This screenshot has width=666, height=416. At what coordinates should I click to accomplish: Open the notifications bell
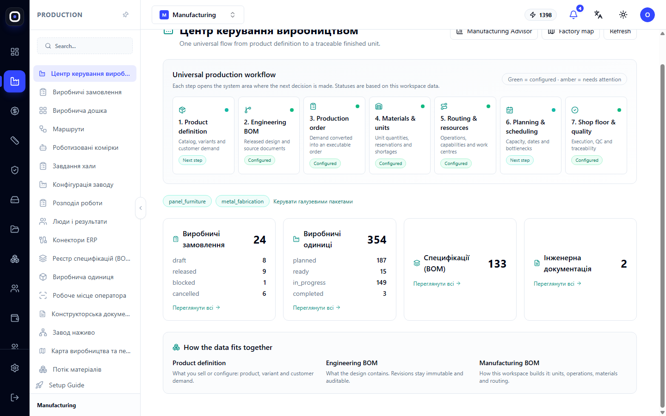(573, 15)
